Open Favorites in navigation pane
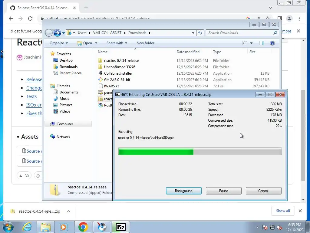 click(64, 54)
